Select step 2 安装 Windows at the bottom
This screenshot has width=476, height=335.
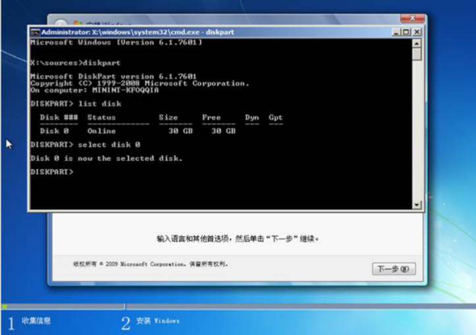tap(150, 321)
